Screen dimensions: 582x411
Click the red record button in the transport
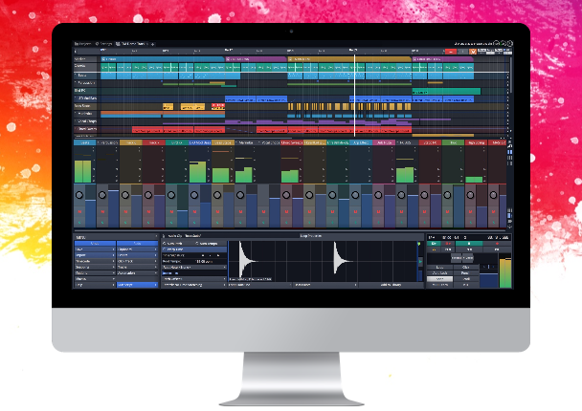(x=497, y=244)
